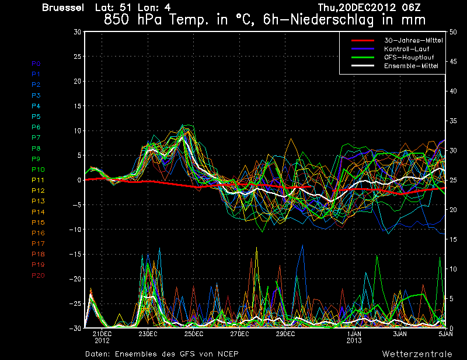Click the Wetterzentrale credit text

(417, 354)
